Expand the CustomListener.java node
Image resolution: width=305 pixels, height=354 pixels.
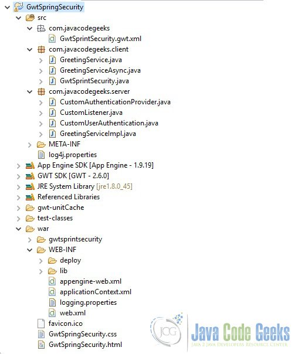(40, 113)
